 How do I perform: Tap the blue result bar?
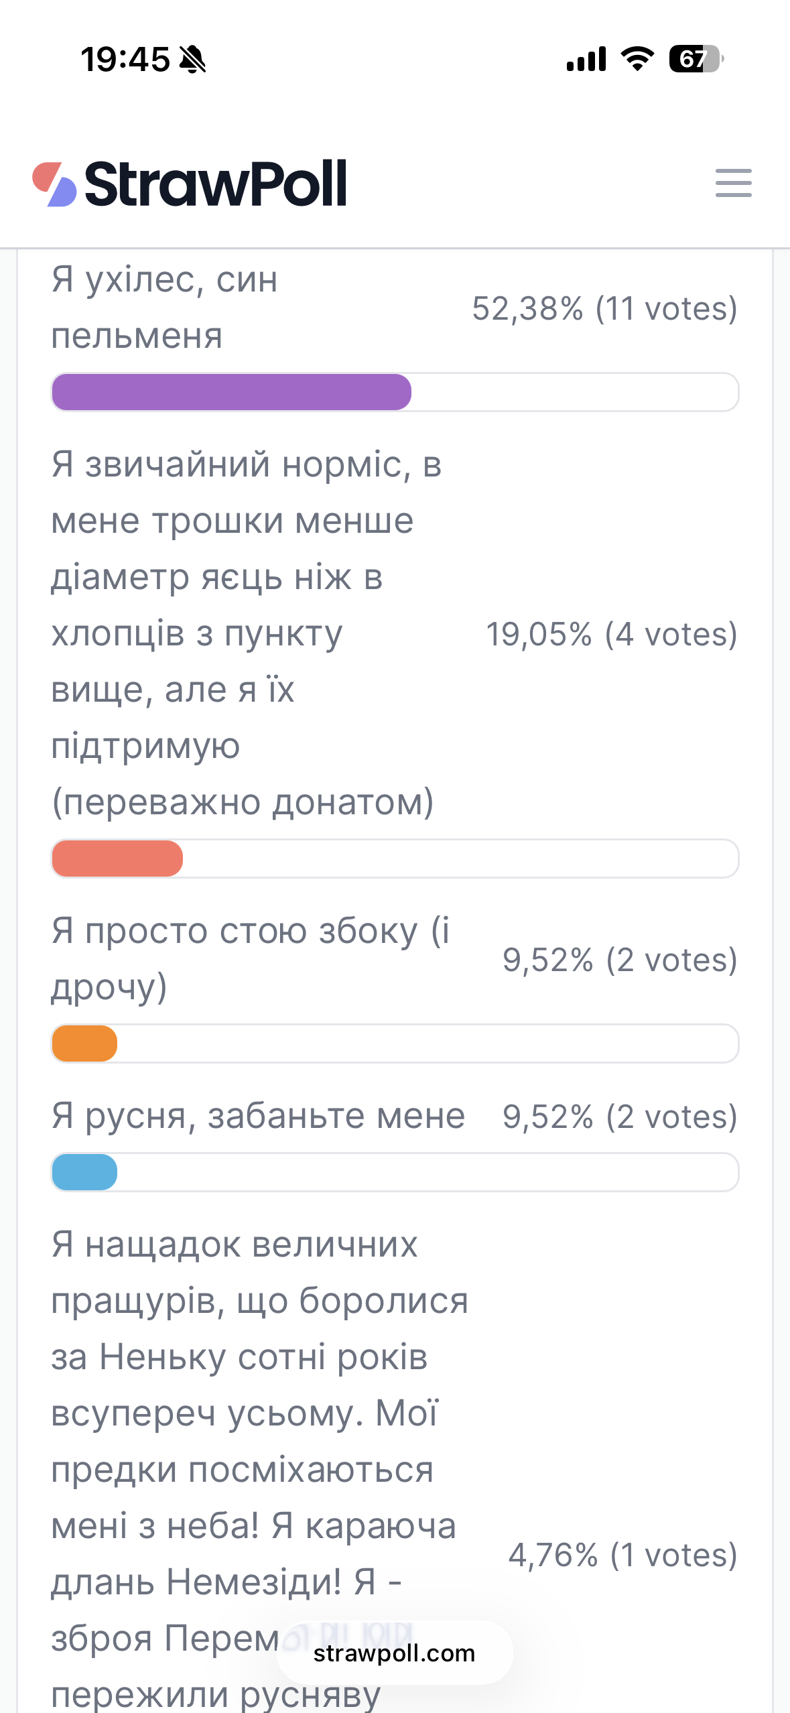(84, 1172)
